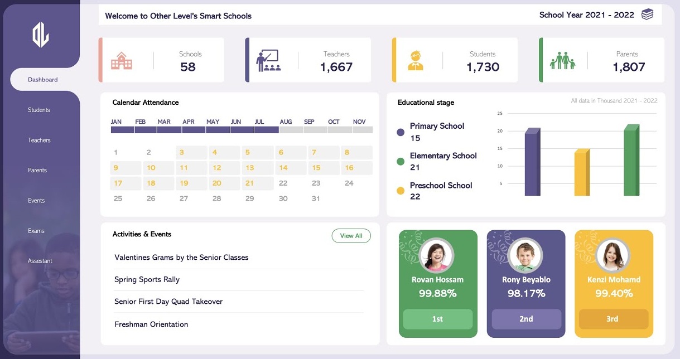Click the View All events button
This screenshot has width=680, height=359.
click(351, 236)
